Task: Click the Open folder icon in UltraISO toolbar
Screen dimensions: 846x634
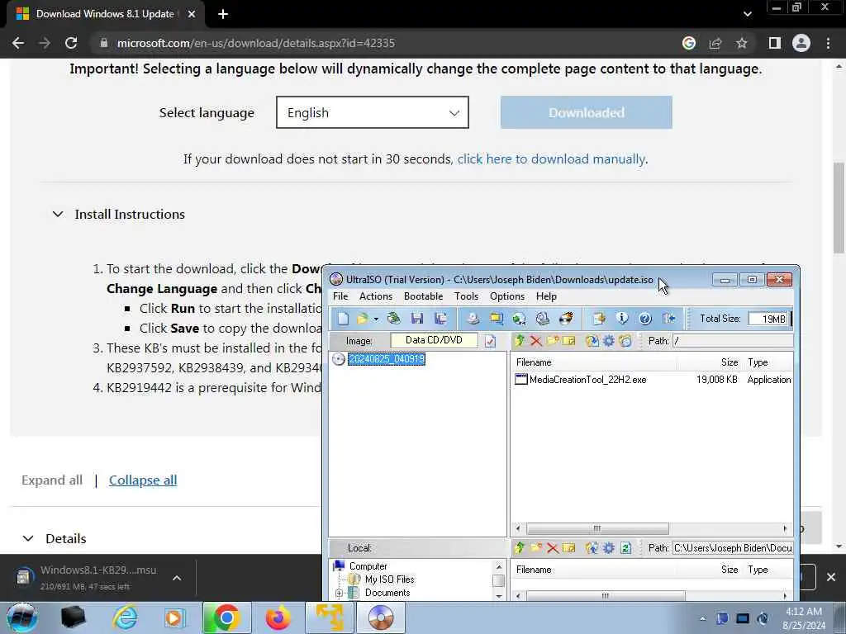Action: coord(363,319)
